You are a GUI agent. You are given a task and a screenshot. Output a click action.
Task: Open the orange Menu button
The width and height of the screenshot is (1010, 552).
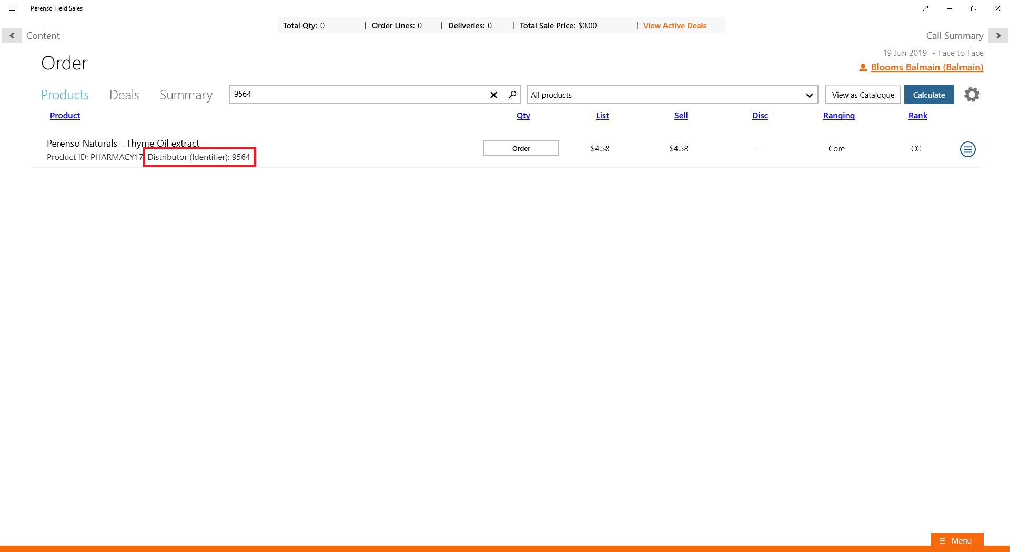(957, 540)
